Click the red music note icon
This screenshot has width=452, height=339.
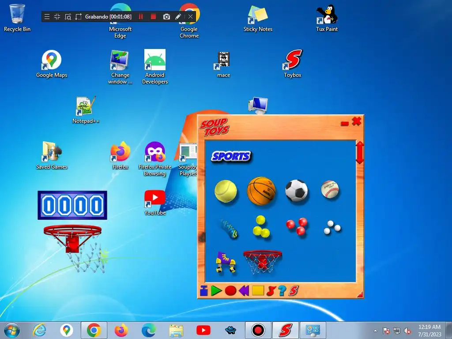pyautogui.click(x=271, y=290)
